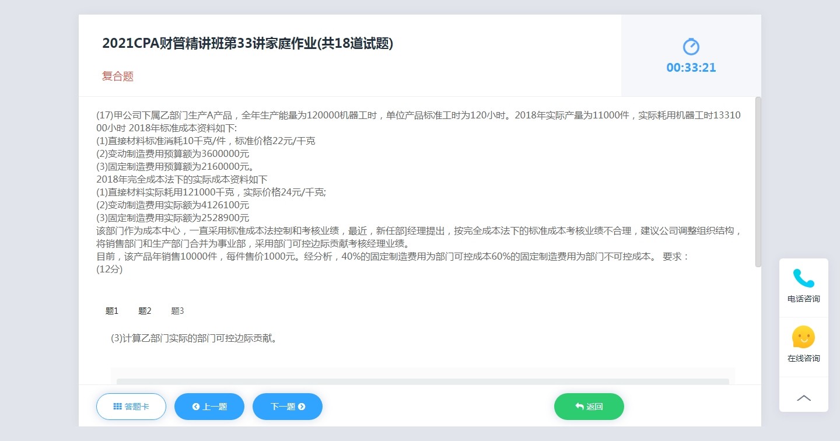Click the line 变动制造费用预算额为3600000元
This screenshot has height=441, width=840.
pos(173,154)
